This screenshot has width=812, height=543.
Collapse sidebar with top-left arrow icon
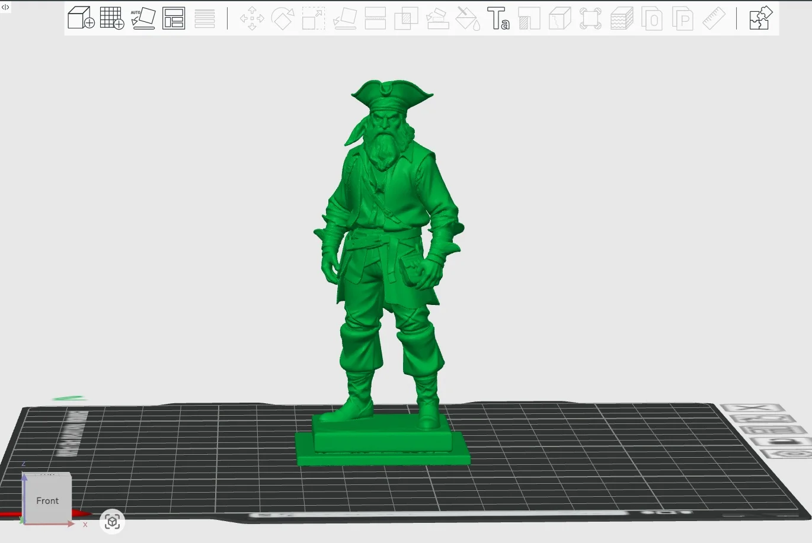5,7
